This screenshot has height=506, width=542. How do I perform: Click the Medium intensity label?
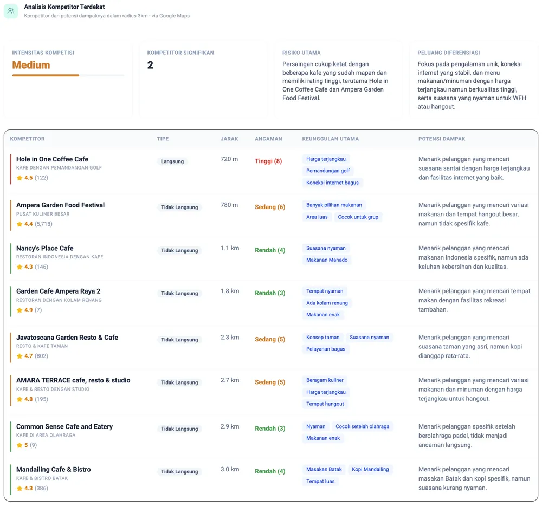click(31, 65)
